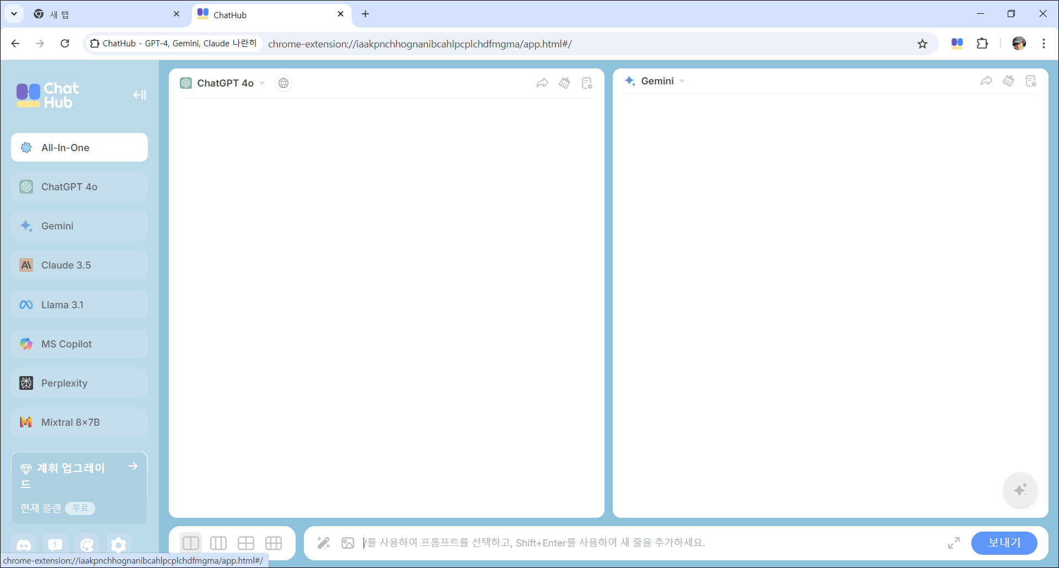
Task: Open MS Copilot from the sidebar
Action: (79, 344)
